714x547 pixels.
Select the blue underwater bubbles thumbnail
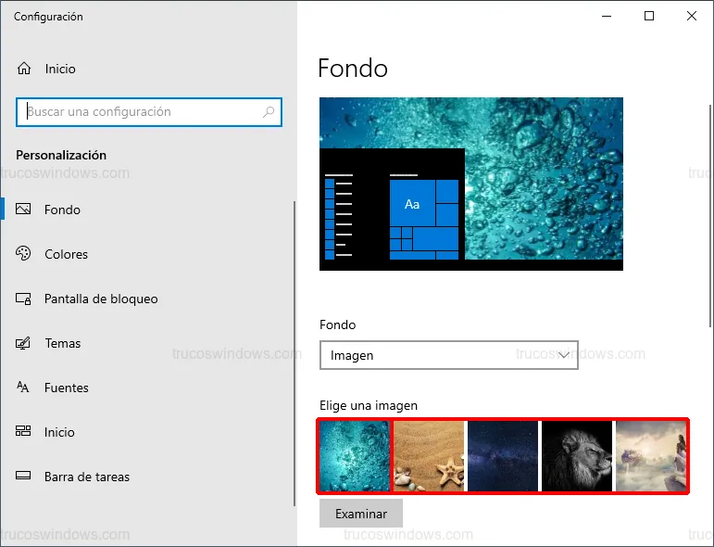(x=355, y=456)
